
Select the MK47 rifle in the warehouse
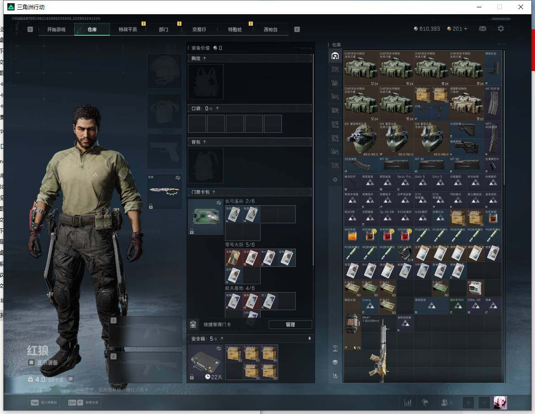click(x=379, y=348)
